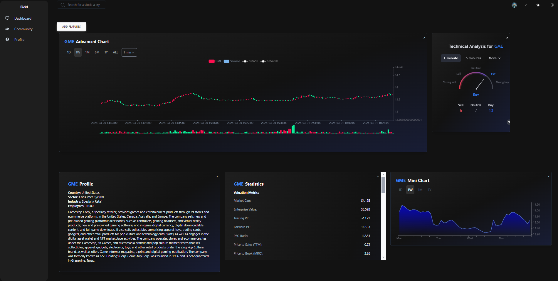The height and width of the screenshot is (281, 558).
Task: Click the Community people icon
Action: click(x=7, y=29)
